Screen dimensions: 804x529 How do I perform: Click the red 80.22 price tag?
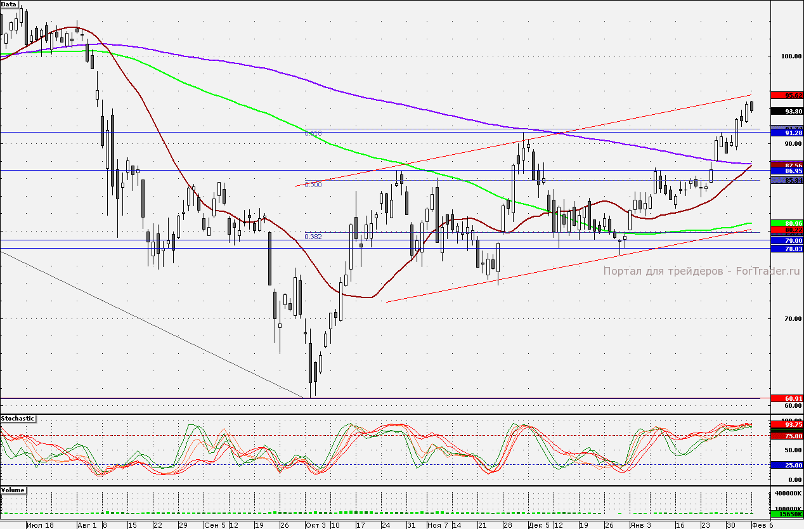point(786,230)
